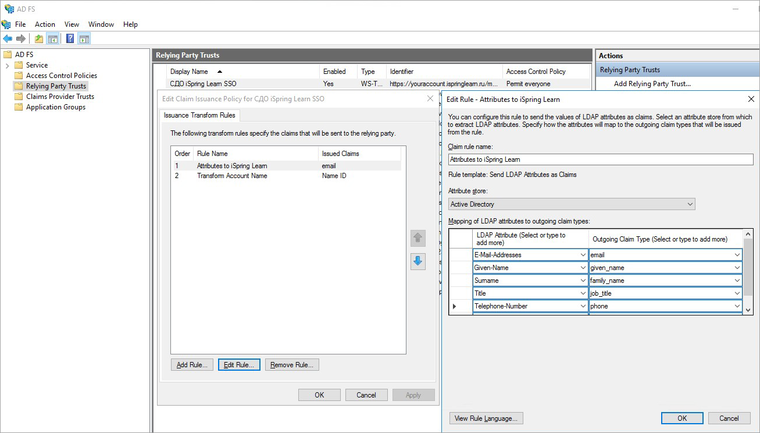Image resolution: width=760 pixels, height=433 pixels.
Task: Open the Help menu
Action: click(130, 24)
